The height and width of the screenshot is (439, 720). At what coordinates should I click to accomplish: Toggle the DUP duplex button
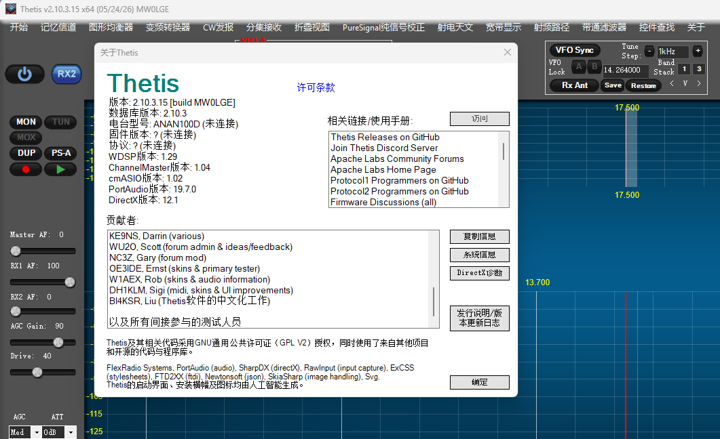pos(26,153)
